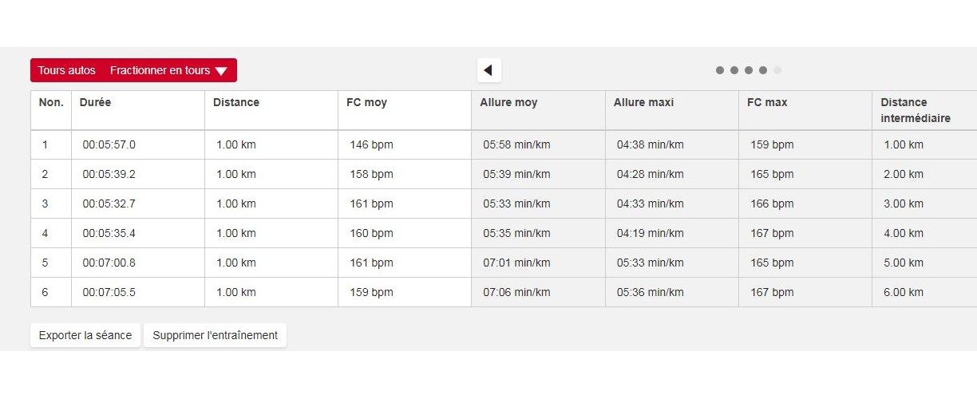This screenshot has height=399, width=977.
Task: Click the Allure moy column header
Action: click(x=508, y=102)
